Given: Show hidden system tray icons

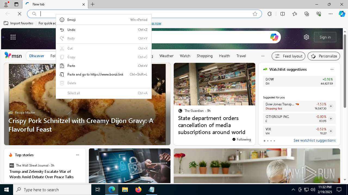Looking at the screenshot, I should (293, 190).
